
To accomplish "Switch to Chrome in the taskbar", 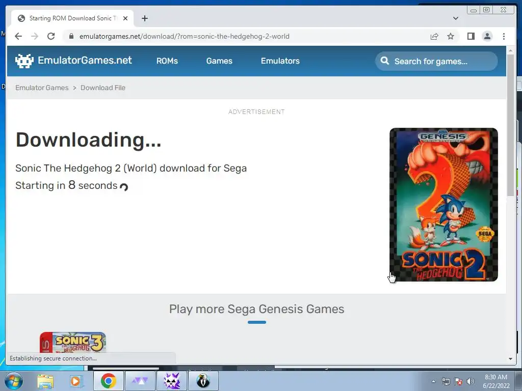I will (108, 381).
